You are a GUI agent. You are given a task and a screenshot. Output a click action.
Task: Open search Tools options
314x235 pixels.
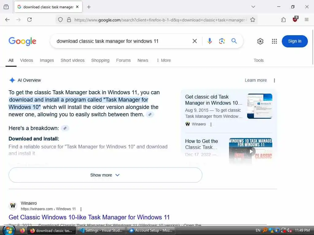coord(258,60)
